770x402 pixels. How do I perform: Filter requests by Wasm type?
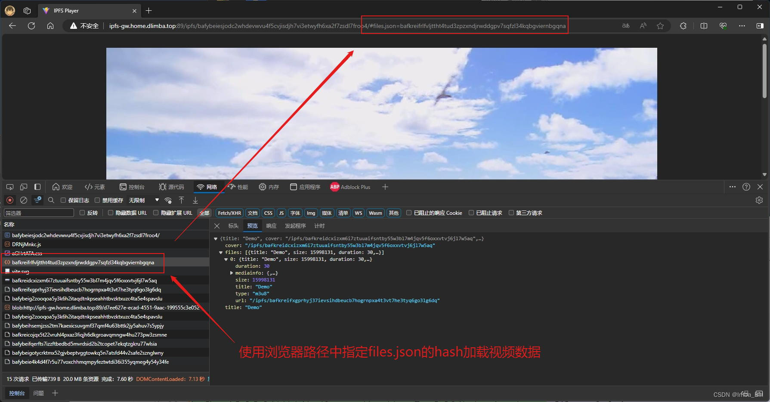[375, 213]
